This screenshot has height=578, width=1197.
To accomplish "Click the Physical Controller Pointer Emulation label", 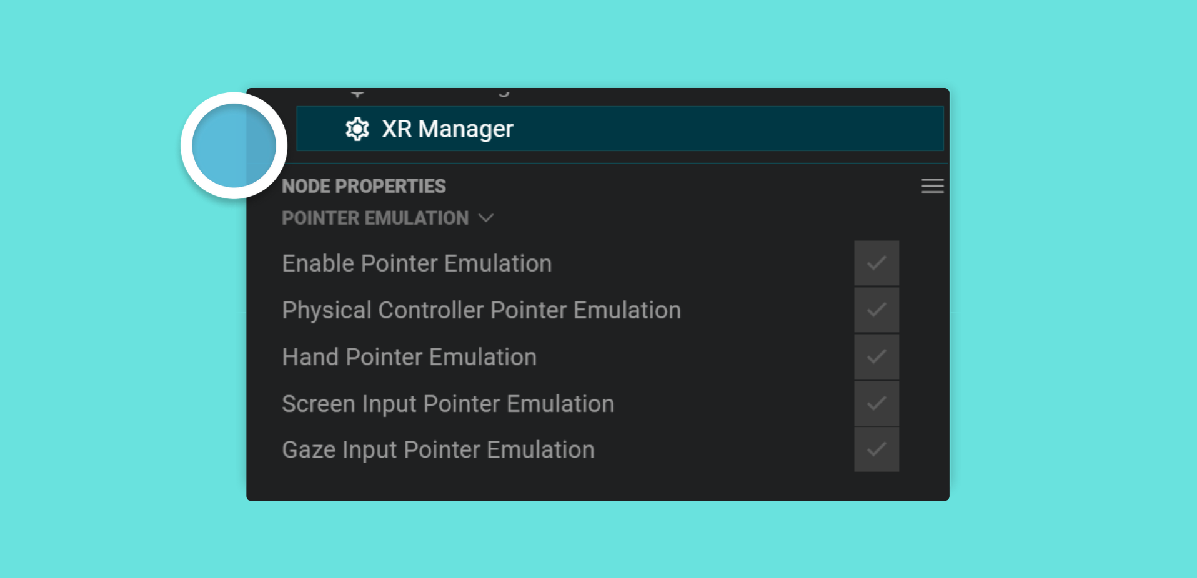I will point(481,311).
